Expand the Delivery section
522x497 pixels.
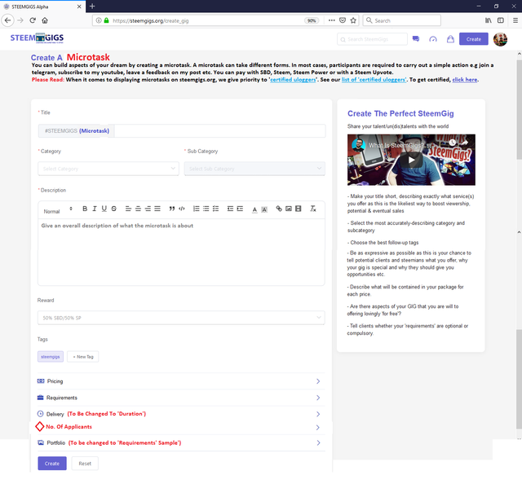[x=181, y=414]
